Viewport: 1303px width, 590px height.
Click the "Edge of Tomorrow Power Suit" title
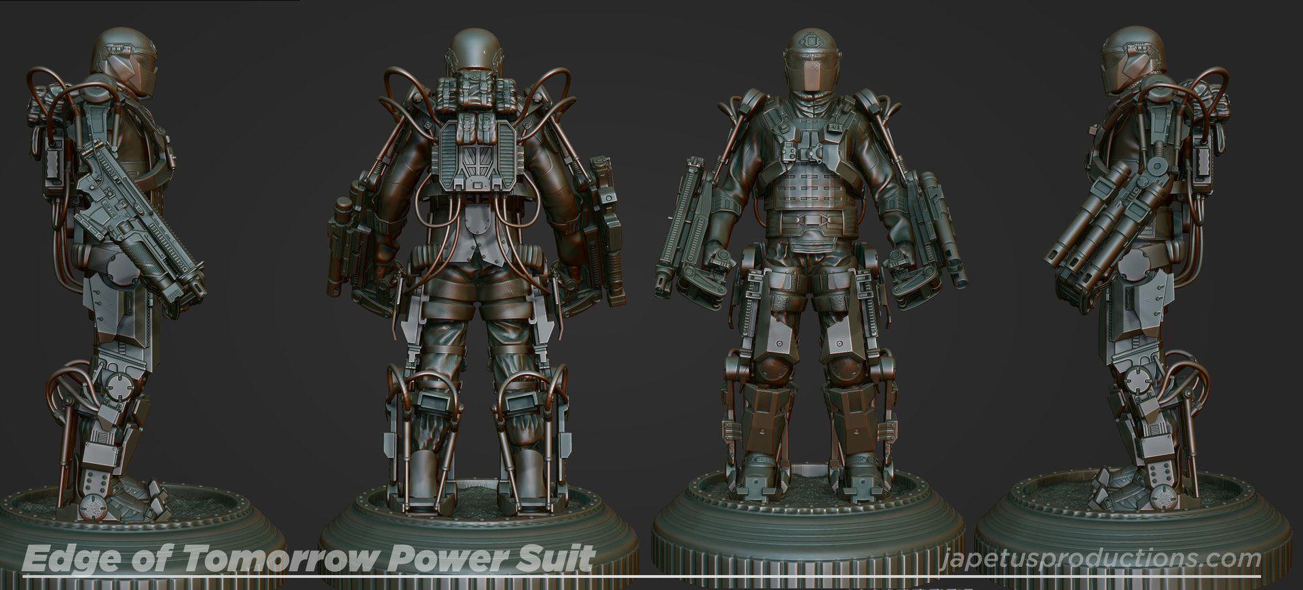tap(308, 559)
